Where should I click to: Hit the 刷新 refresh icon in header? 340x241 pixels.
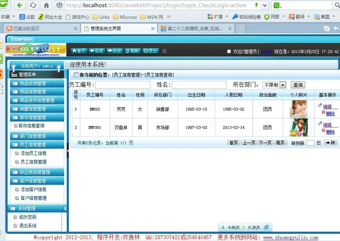(x=132, y=50)
